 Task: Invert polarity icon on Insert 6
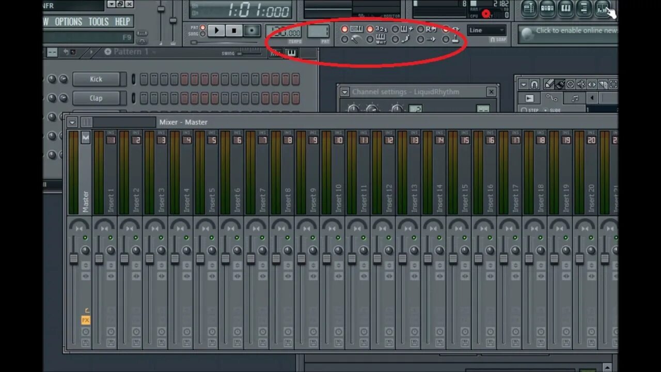tap(237, 266)
